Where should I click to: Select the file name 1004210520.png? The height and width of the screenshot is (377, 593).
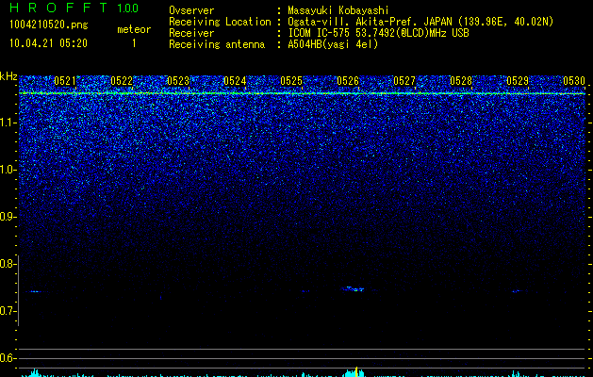point(49,25)
